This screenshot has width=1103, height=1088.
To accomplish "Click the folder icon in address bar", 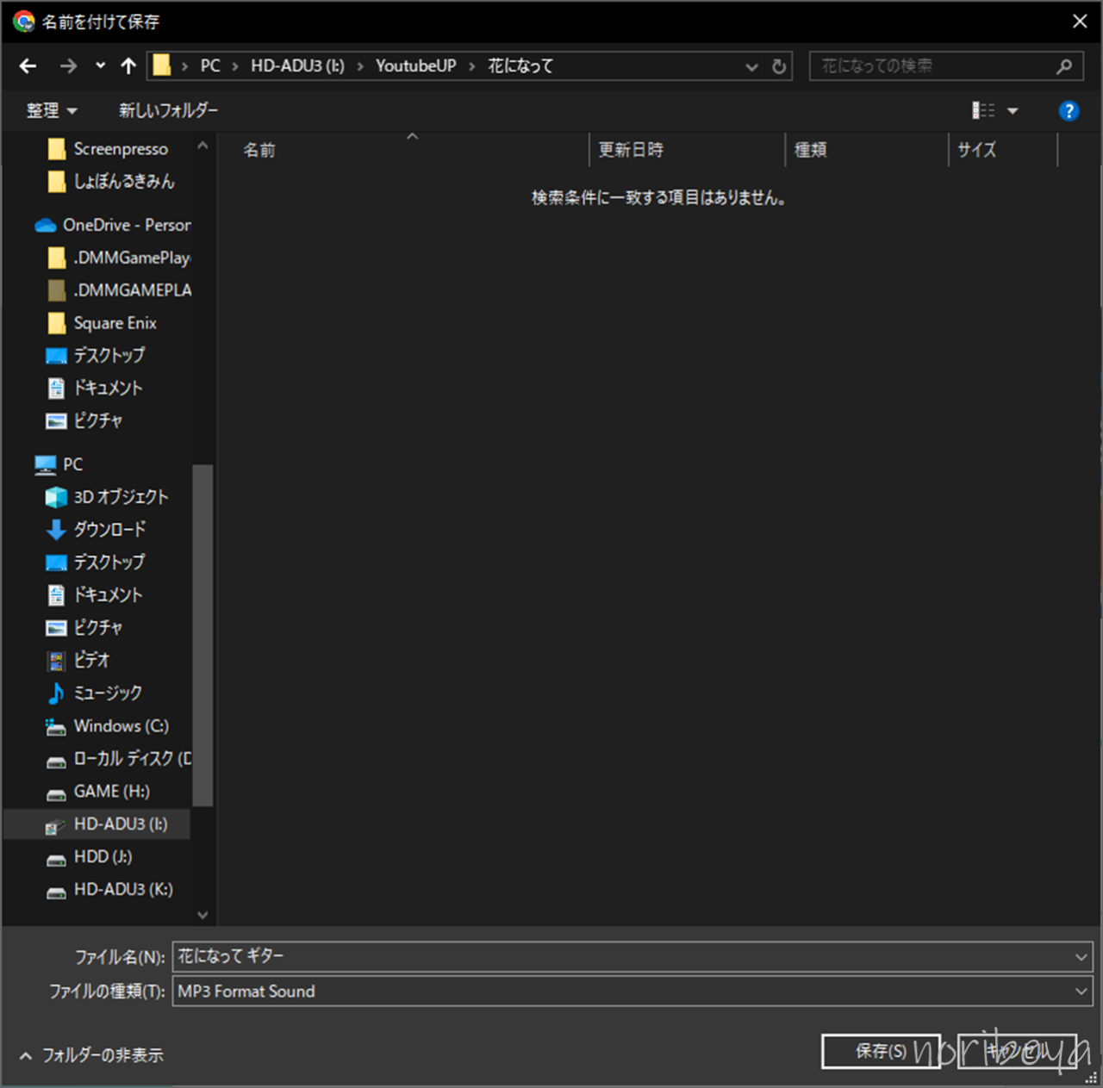I will (161, 65).
